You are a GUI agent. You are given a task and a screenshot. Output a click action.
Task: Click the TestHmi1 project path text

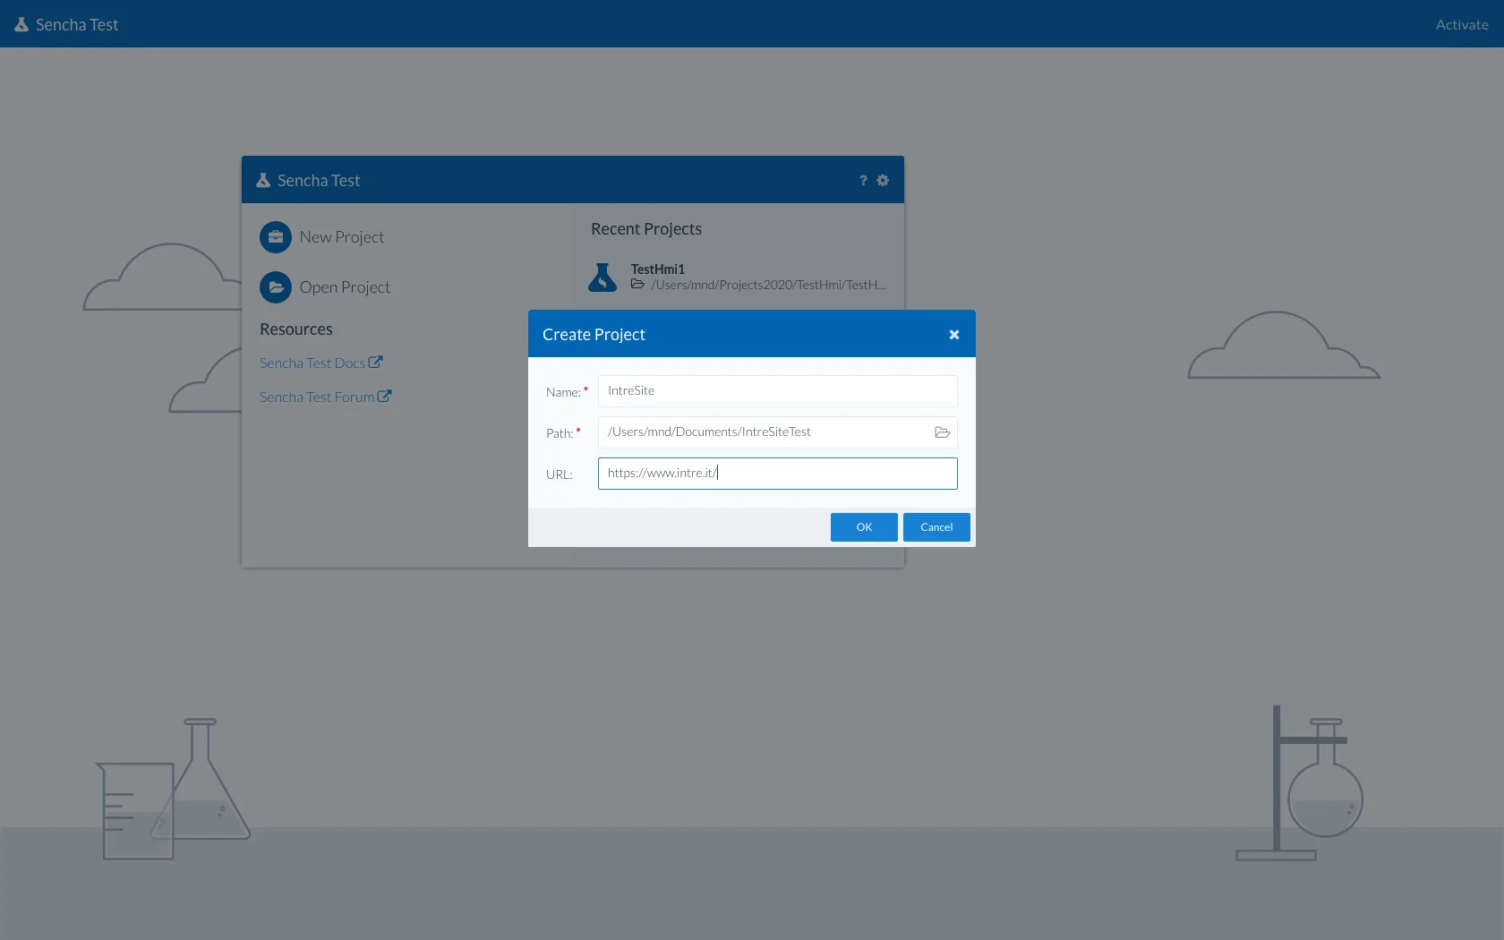coord(768,285)
